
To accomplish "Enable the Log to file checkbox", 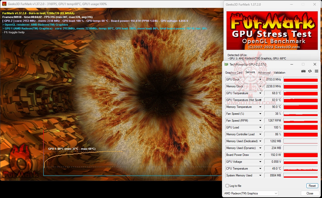I will pos(227,186).
